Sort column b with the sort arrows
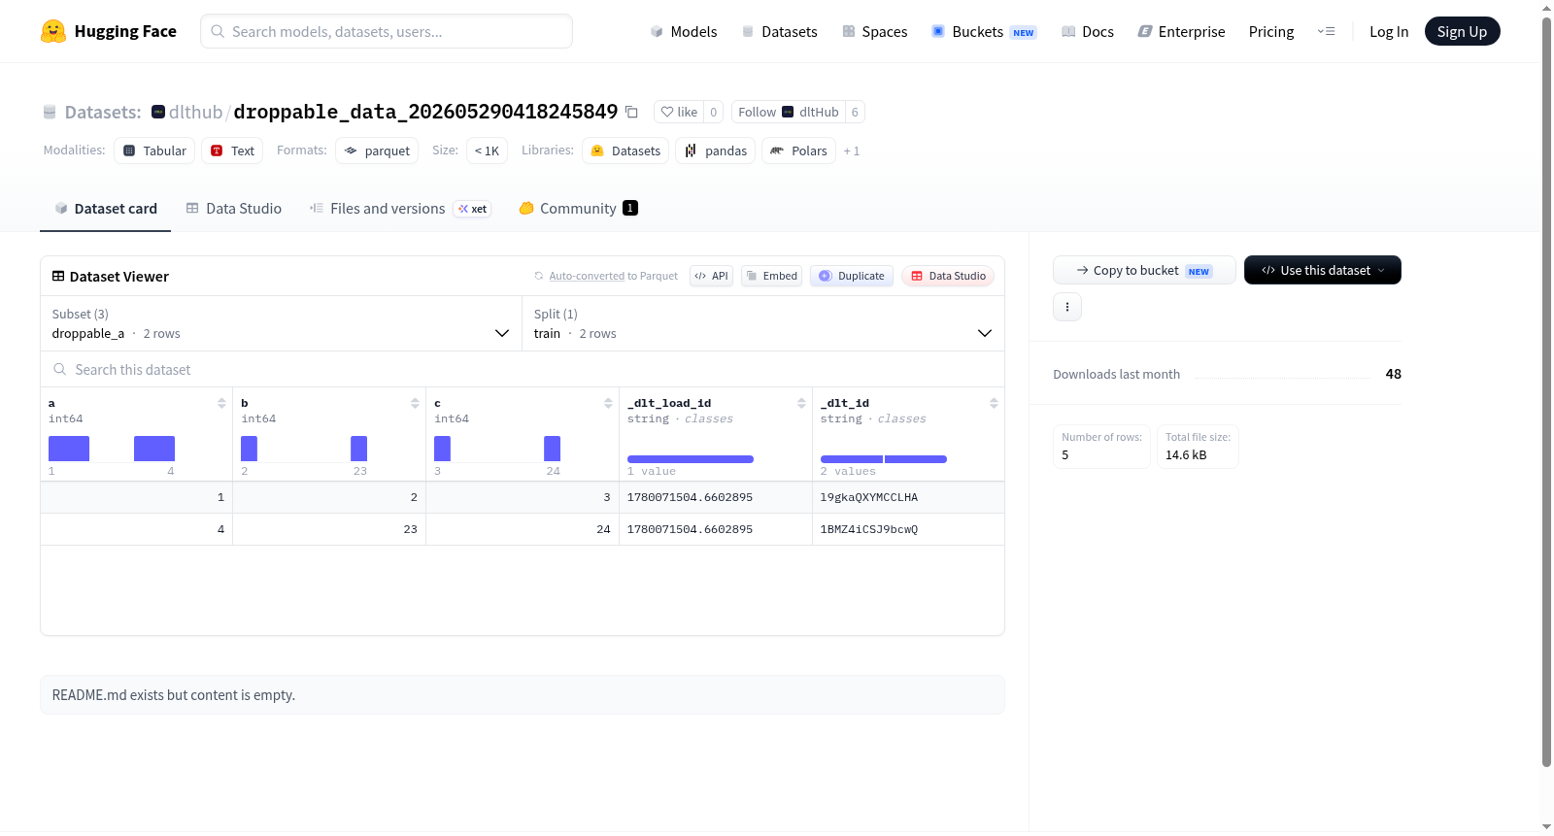This screenshot has height=836, width=1554. click(x=415, y=403)
